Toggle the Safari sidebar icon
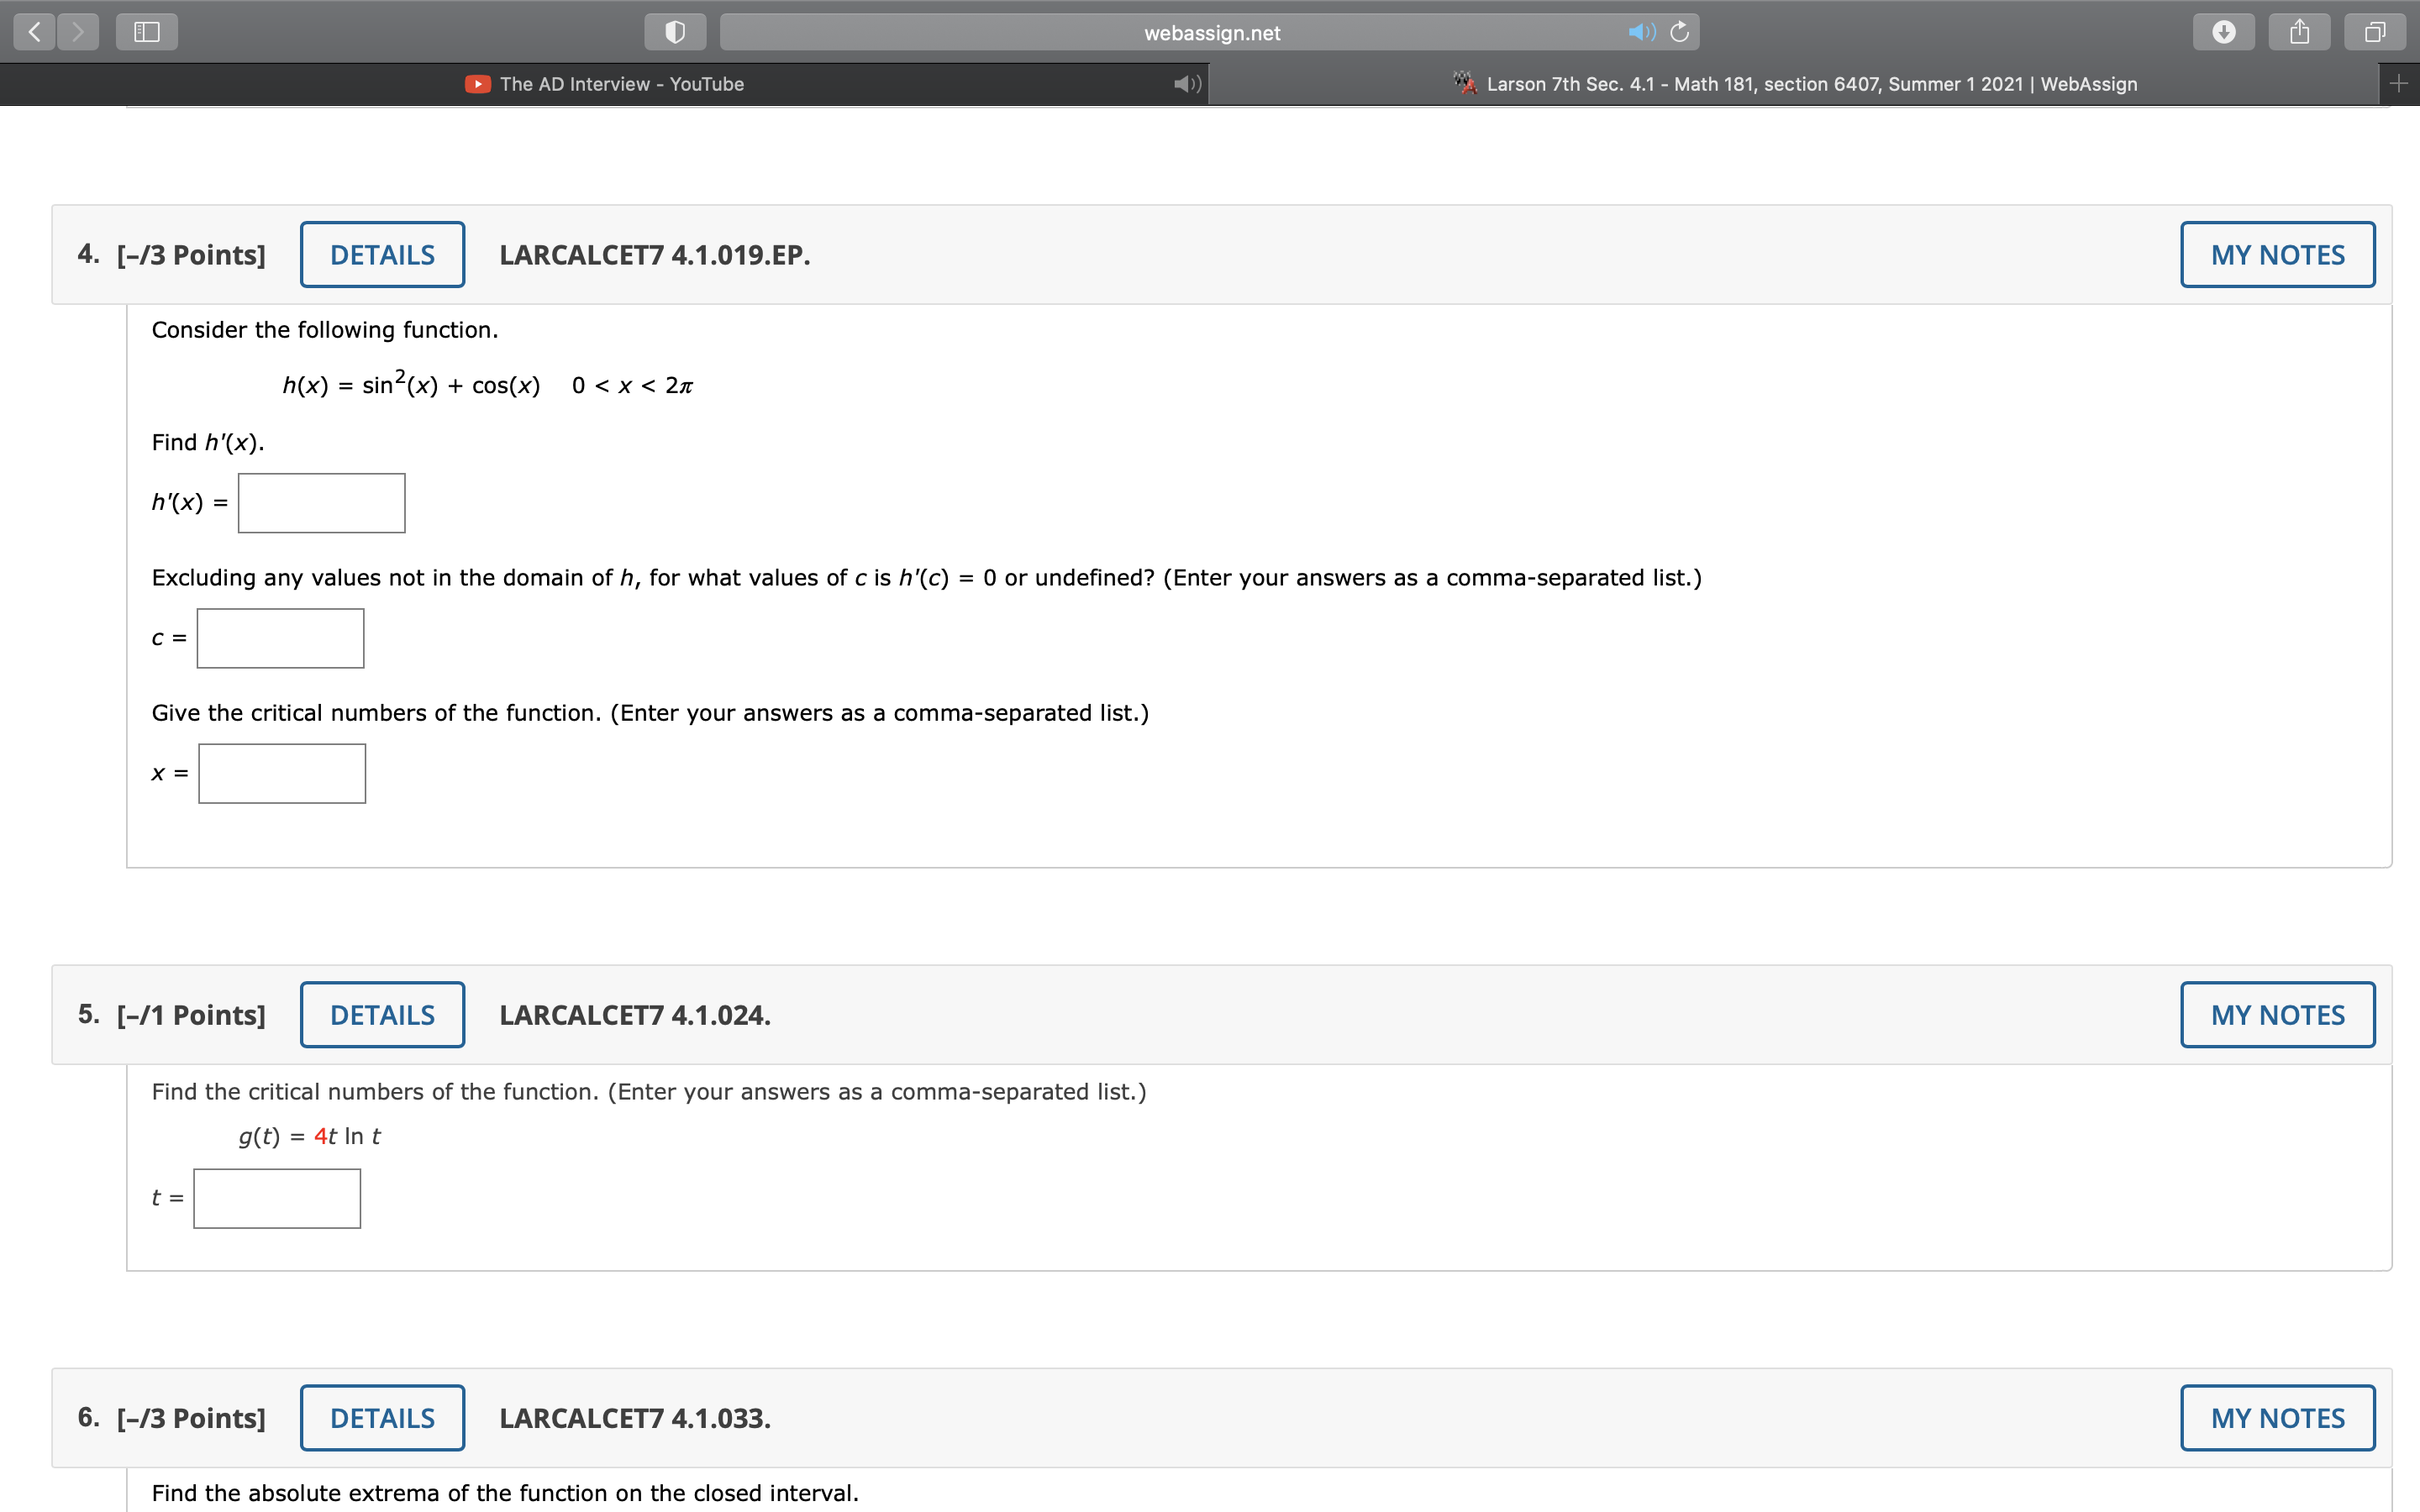Screen dimensions: 2420x1512 147,32
